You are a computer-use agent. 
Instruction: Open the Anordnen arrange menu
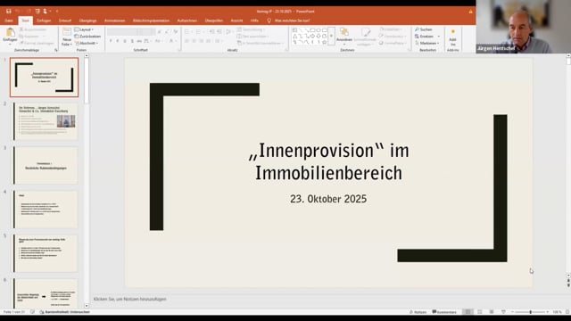[344, 36]
